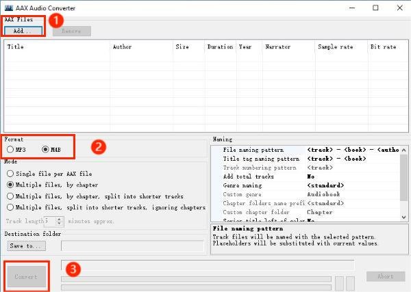
Task: Click the Add... button for AAX files
Action: click(23, 31)
